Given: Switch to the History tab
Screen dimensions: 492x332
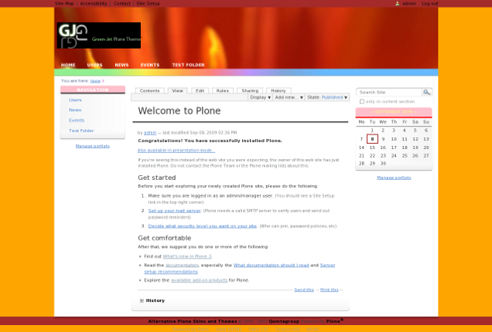Looking at the screenshot, I should point(278,90).
